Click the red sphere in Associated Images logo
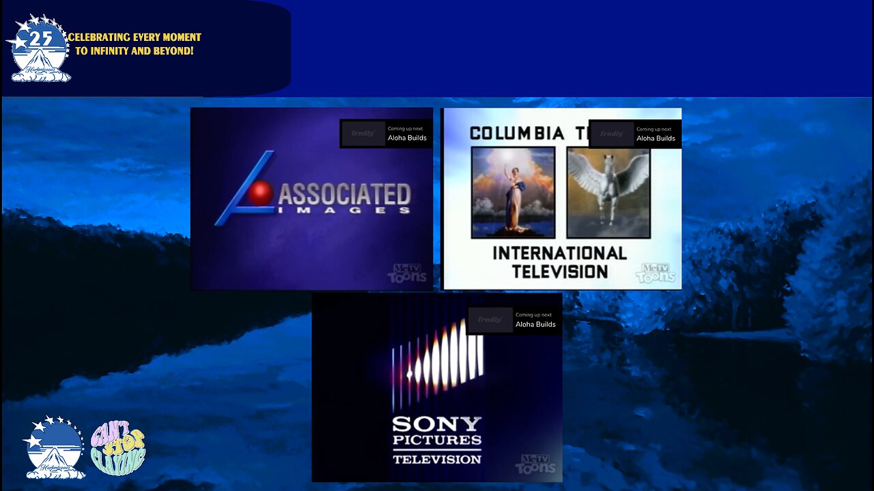This screenshot has width=874, height=491. [x=260, y=194]
